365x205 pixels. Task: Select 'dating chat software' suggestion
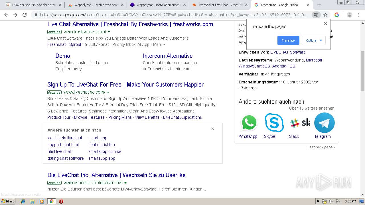tap(66, 158)
